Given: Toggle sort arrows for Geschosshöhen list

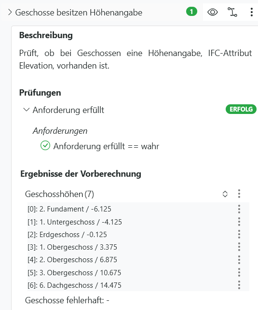Looking at the screenshot, I should (x=225, y=194).
